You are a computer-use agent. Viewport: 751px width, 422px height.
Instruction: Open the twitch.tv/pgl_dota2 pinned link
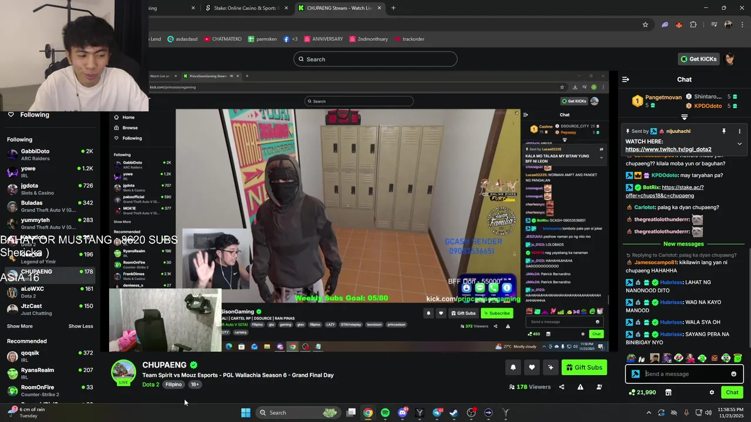point(668,149)
